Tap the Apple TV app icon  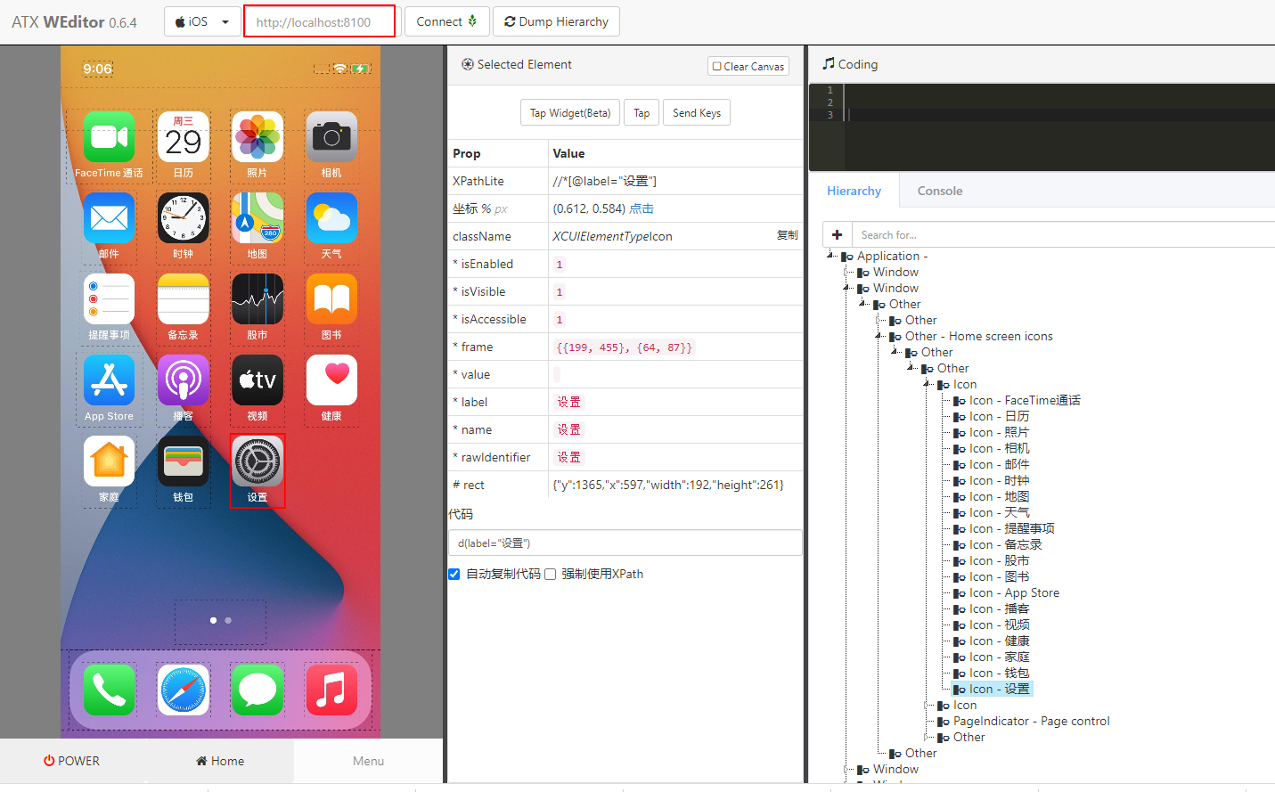point(257,380)
